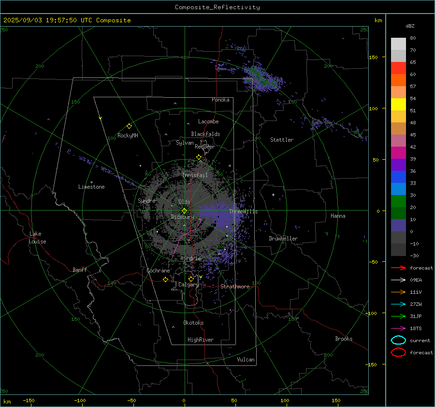This screenshot has height=407, width=435.
Task: Click the red forecast ellipse icon
Action: click(398, 352)
